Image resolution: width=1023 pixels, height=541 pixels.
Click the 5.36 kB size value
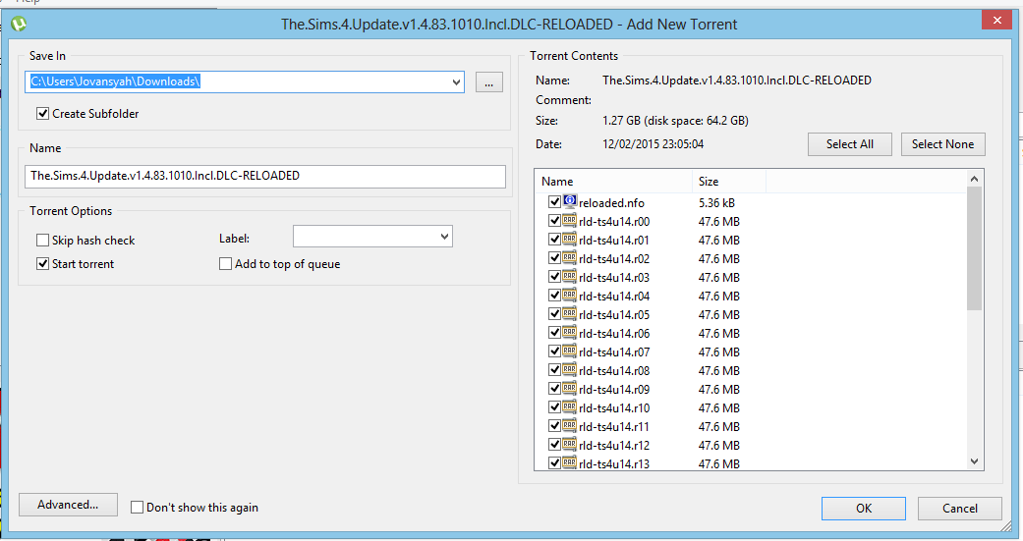pyautogui.click(x=716, y=202)
